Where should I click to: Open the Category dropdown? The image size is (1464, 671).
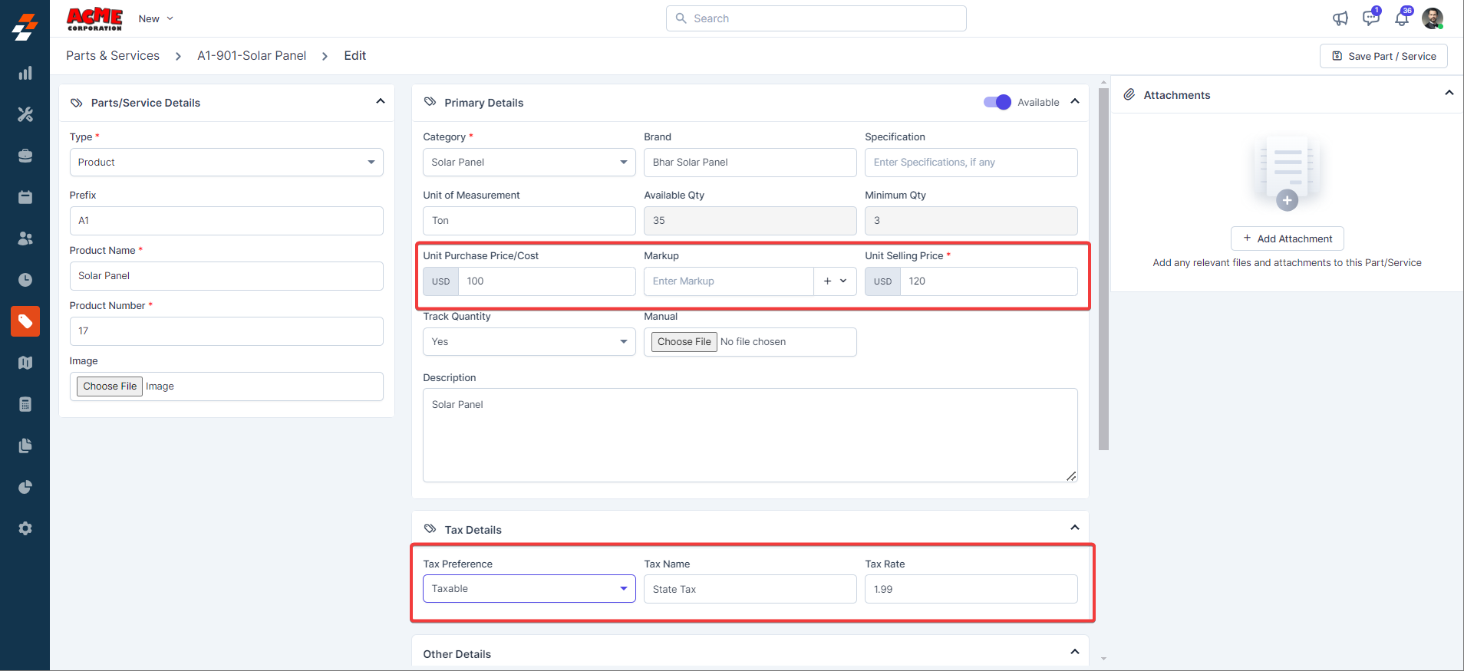tap(529, 163)
